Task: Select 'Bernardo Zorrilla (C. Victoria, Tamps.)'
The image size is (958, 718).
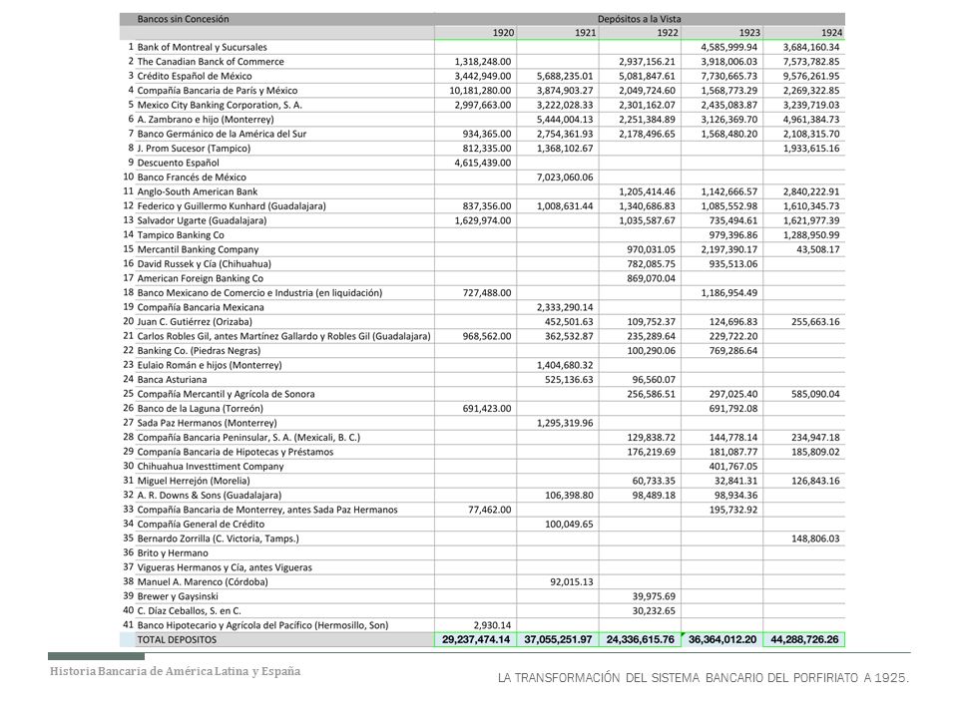Action: 219,538
